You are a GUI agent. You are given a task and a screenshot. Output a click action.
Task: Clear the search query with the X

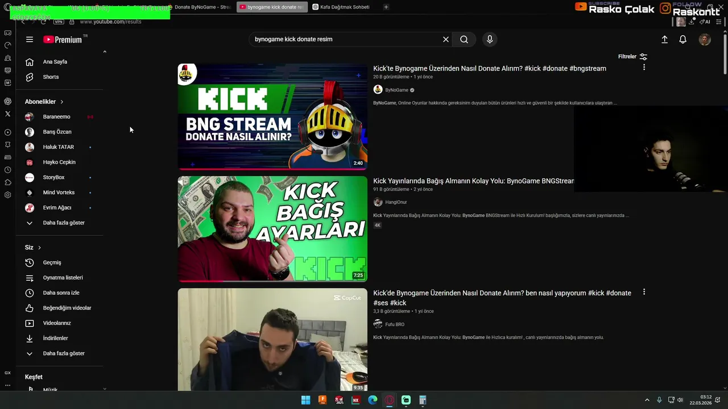pos(446,39)
